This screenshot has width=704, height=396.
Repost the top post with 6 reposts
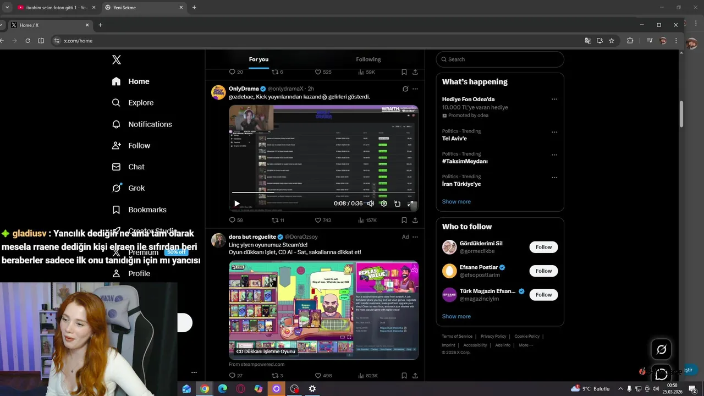tap(277, 72)
